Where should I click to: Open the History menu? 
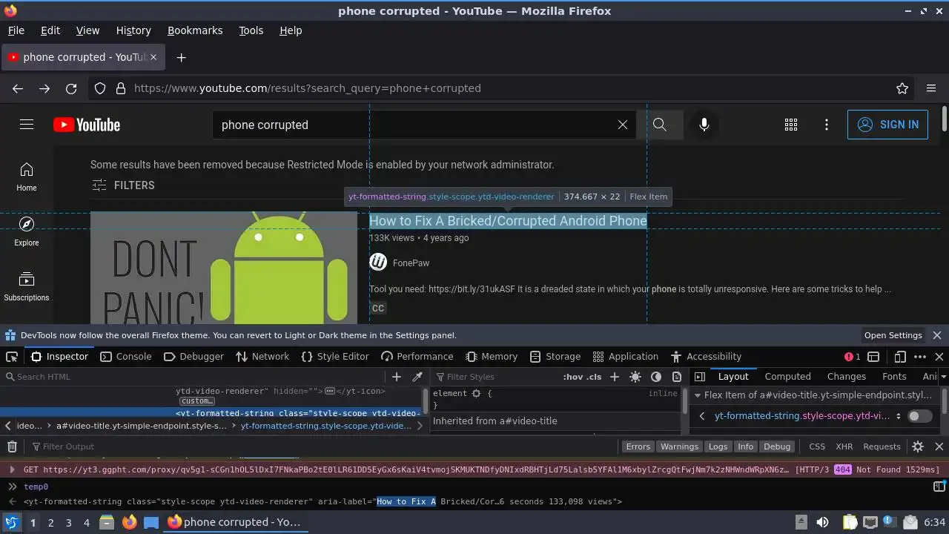point(133,30)
